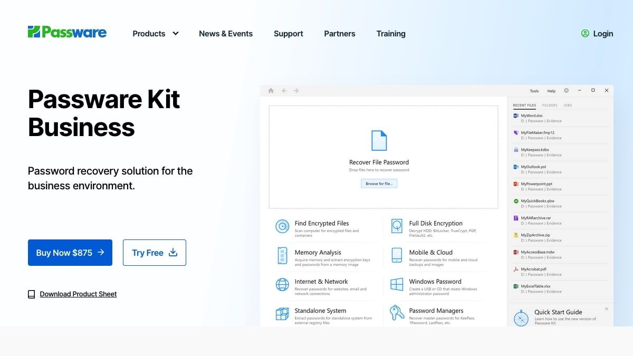Image resolution: width=633 pixels, height=356 pixels.
Task: Switch to the Folders tab
Action: click(550, 105)
